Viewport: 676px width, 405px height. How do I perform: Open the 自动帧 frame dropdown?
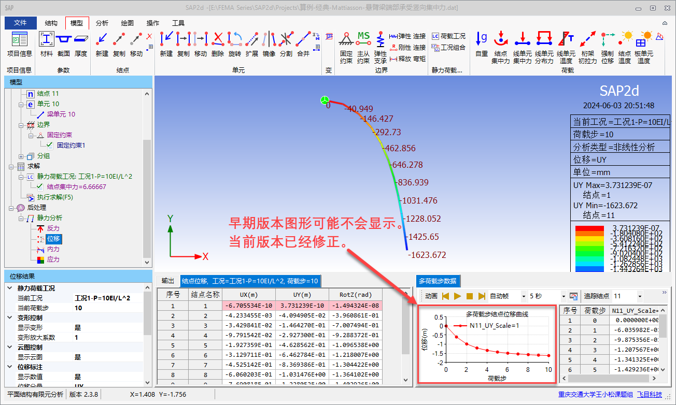click(524, 296)
